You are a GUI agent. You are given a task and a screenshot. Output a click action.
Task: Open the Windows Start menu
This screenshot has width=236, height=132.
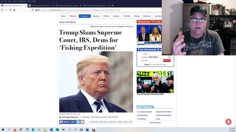[x=3, y=129]
